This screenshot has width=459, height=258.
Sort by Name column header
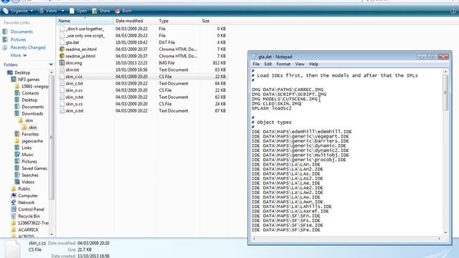pos(85,21)
